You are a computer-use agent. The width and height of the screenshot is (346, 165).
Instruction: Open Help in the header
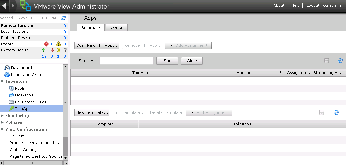coord(295,5)
